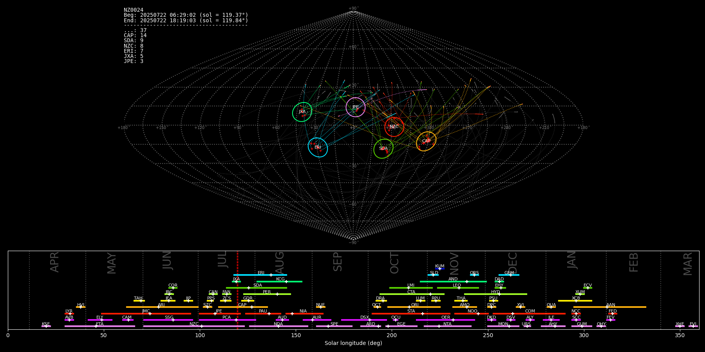Click the End: 20250722 18:19:03 line

coord(186,20)
